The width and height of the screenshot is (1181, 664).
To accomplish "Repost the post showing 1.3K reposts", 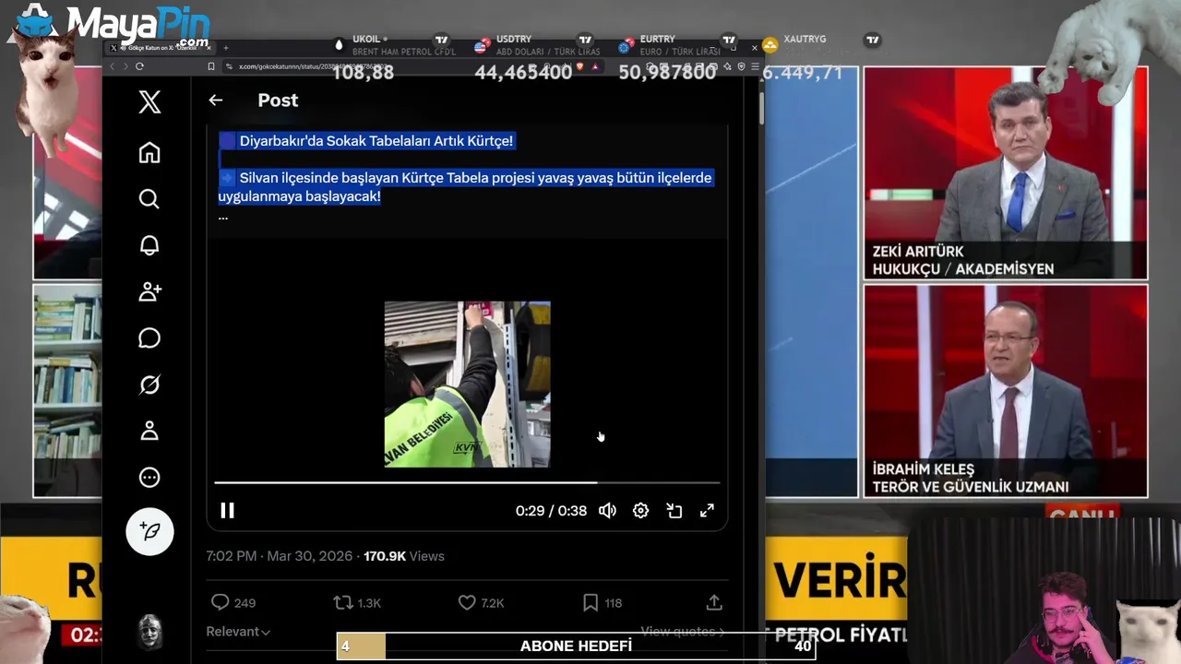I will click(x=357, y=603).
